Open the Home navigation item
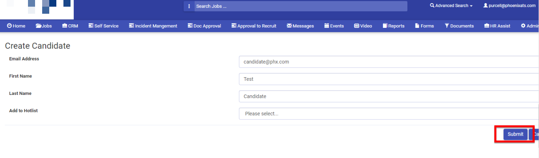 pyautogui.click(x=16, y=26)
